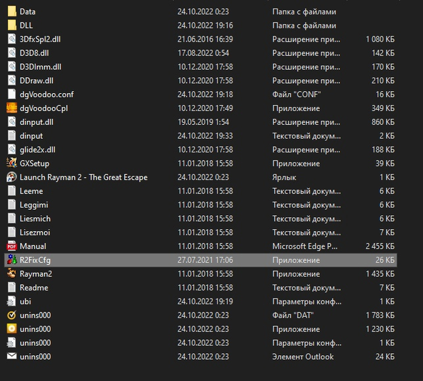Click the file name Liesmich

pyautogui.click(x=35, y=219)
